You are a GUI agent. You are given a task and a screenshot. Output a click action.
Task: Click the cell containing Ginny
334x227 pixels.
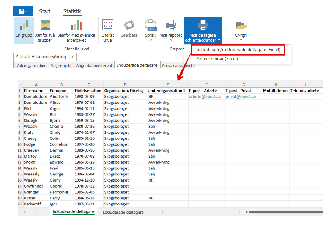pyautogui.click(x=61, y=180)
